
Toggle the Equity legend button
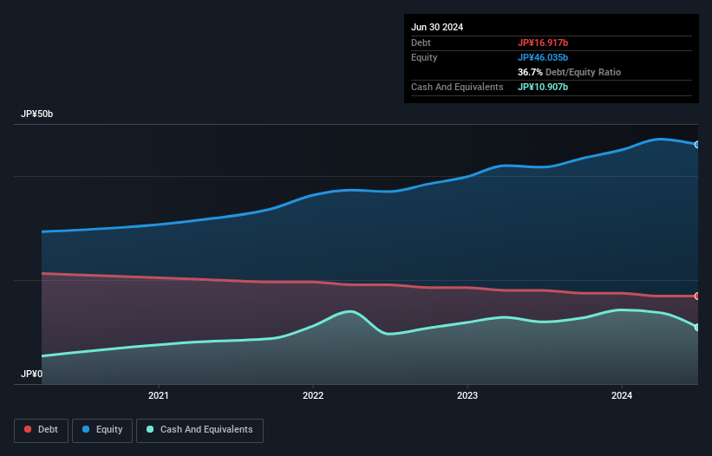tap(102, 430)
